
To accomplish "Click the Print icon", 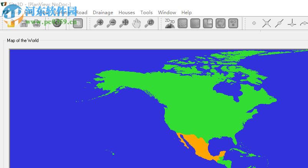I will point(36,23).
